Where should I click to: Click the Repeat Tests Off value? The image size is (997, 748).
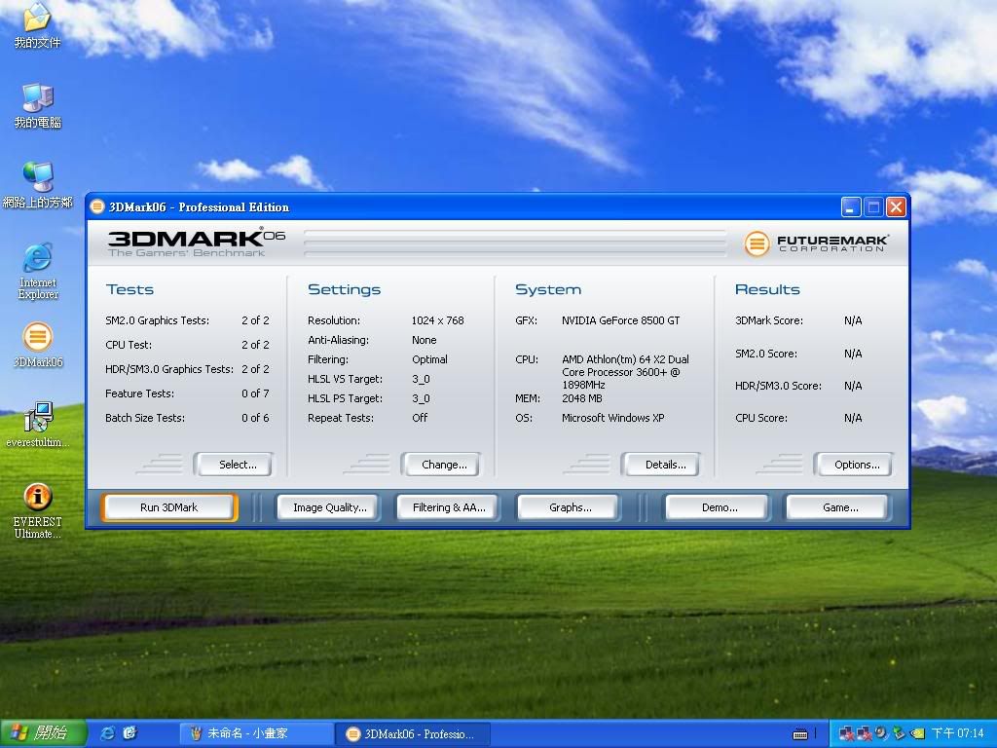click(x=420, y=418)
